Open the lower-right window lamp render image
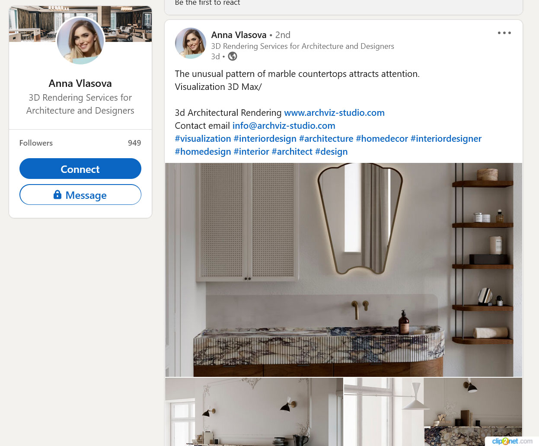 433,412
